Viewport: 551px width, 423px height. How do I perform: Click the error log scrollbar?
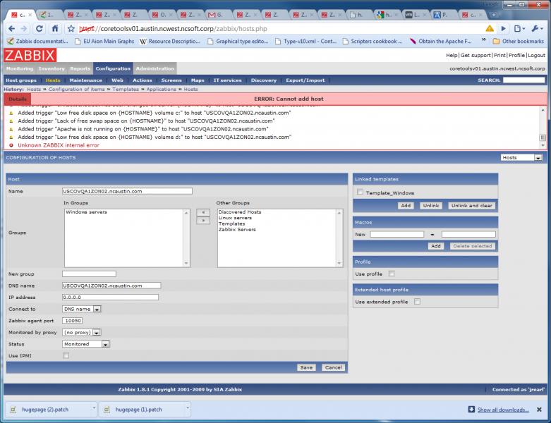pyautogui.click(x=543, y=128)
